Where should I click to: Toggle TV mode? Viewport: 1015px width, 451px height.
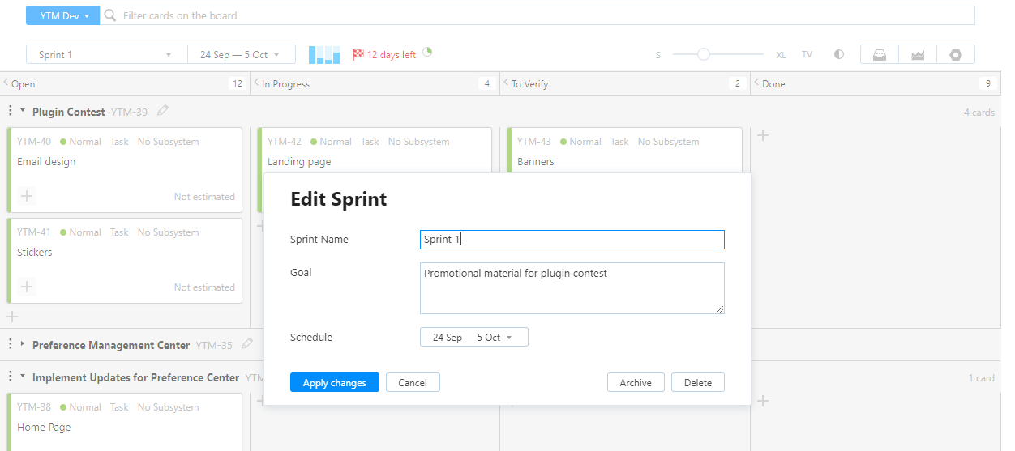(807, 55)
